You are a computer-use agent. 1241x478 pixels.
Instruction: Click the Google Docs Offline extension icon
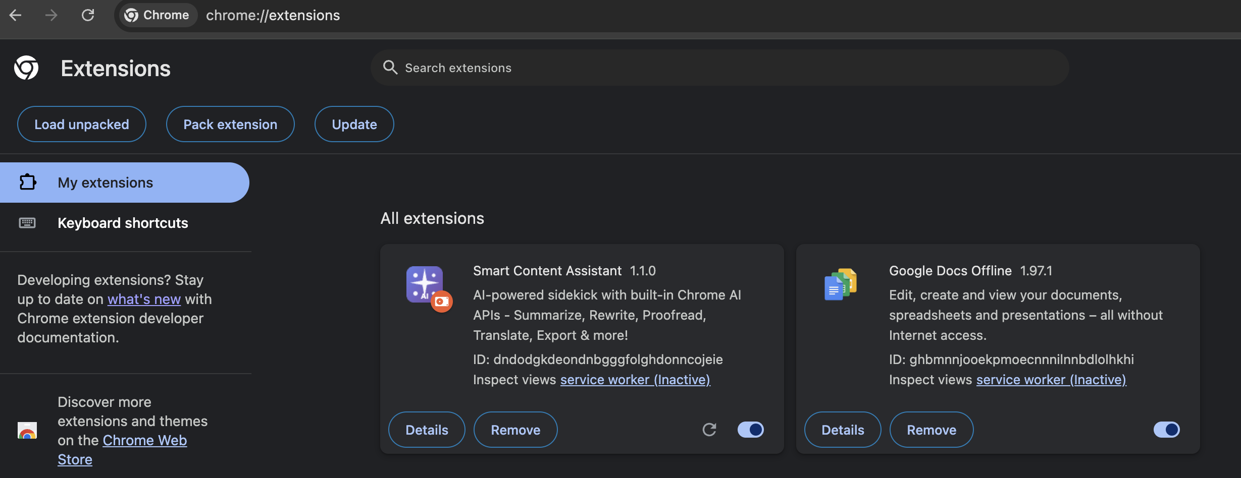841,285
